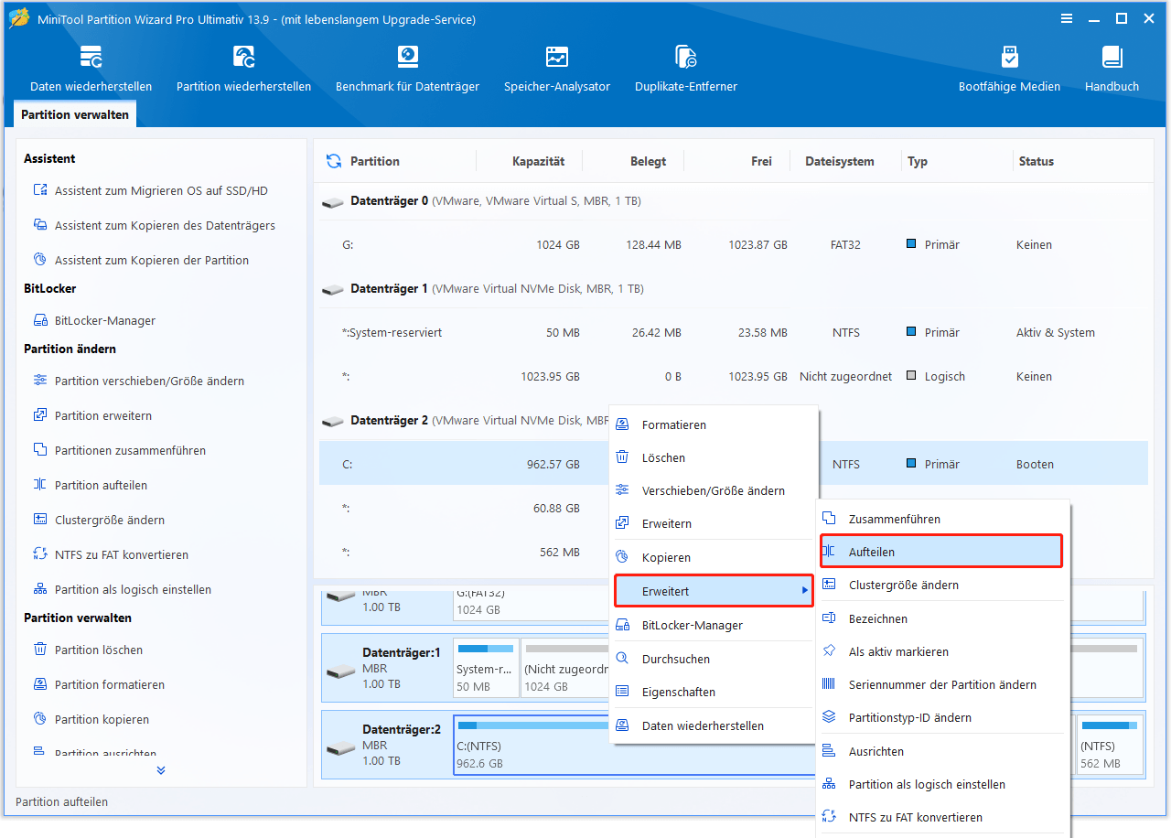Select Partition als logisch einstellen in sidebar

[x=123, y=589]
